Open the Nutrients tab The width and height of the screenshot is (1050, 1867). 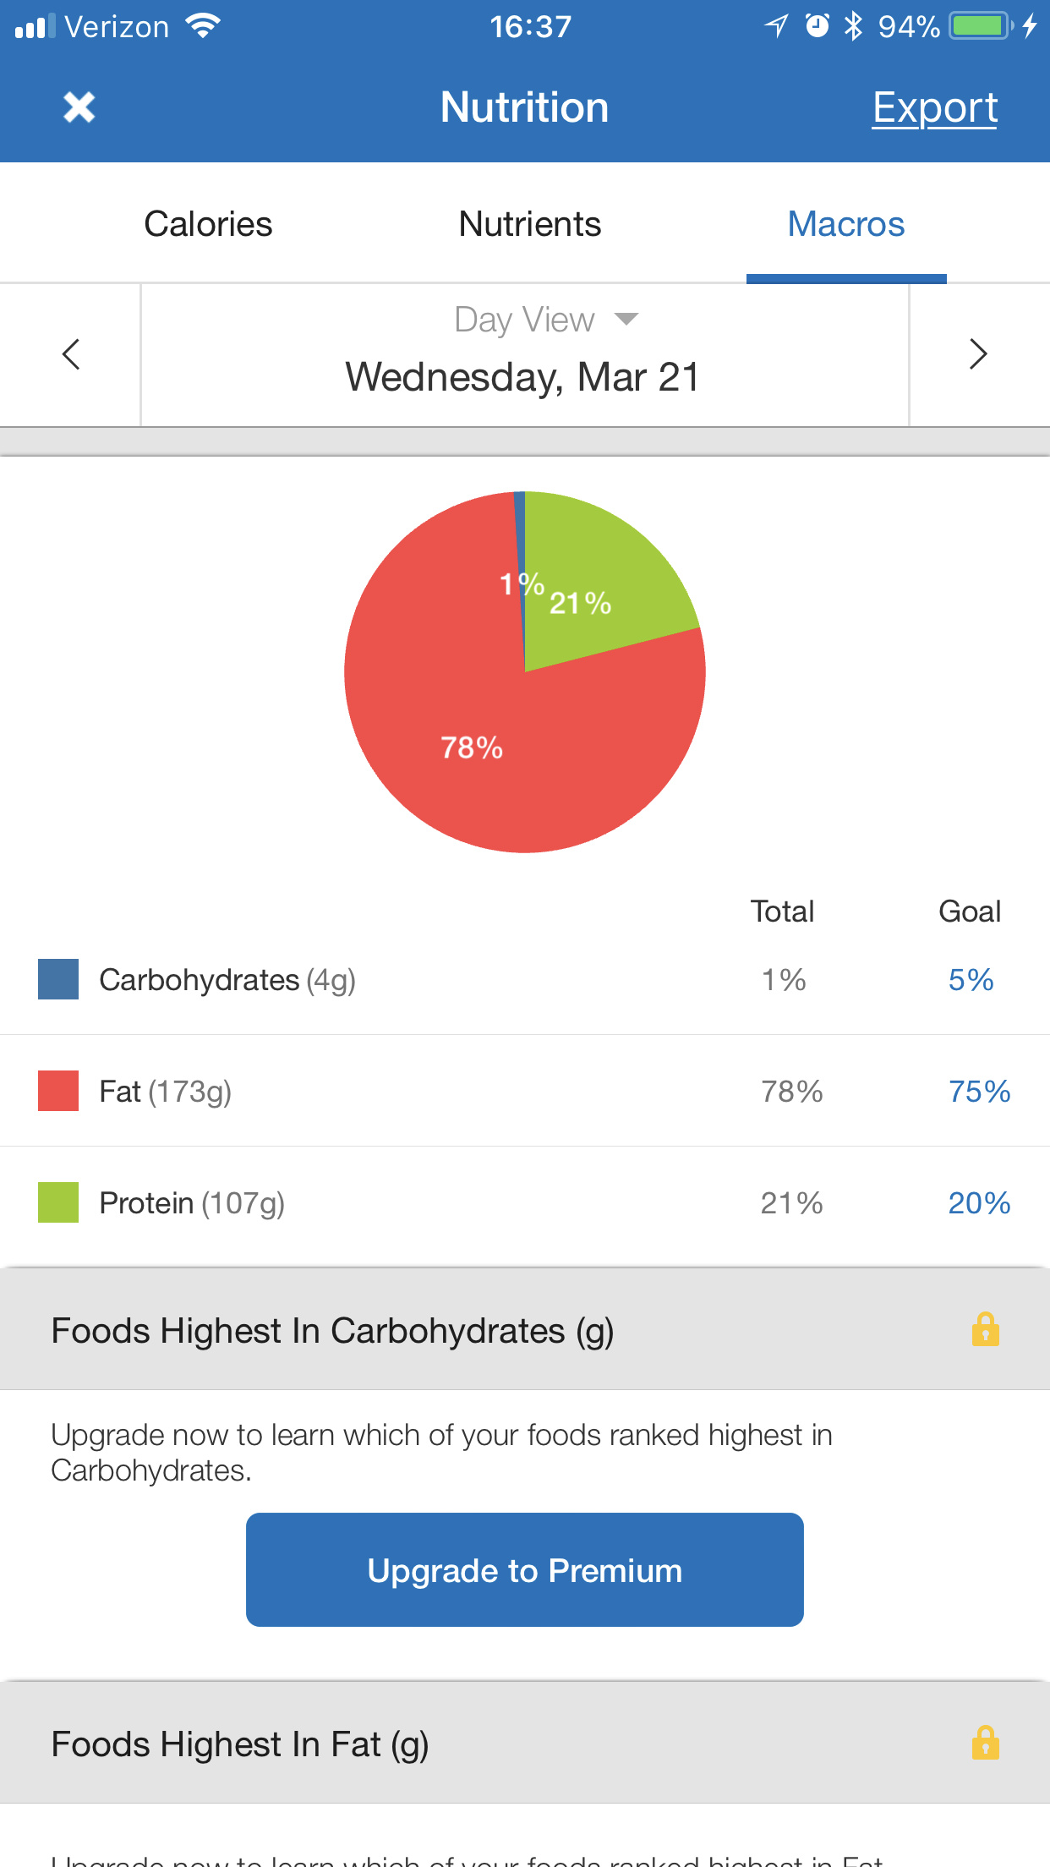pos(529,224)
